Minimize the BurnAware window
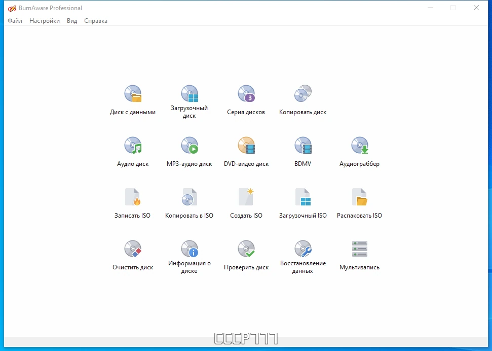The height and width of the screenshot is (351, 492). pyautogui.click(x=430, y=8)
